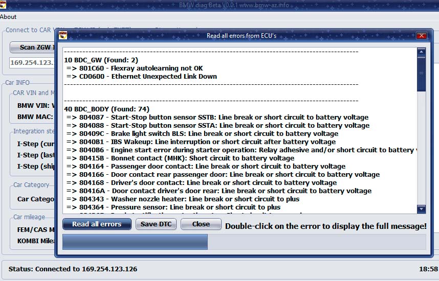439x281 pixels.
Task: Click the Read all errors button
Action: pos(97,224)
